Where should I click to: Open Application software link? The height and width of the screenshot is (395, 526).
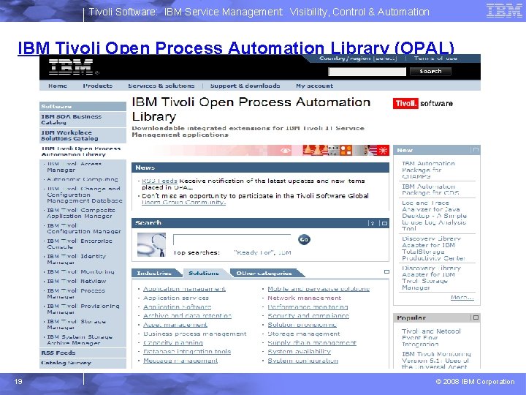(177, 306)
